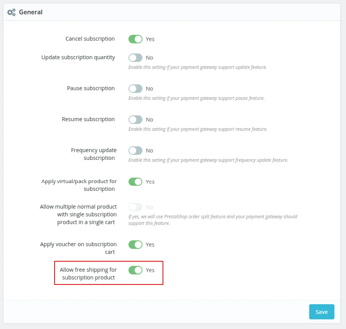Disable free shipping for subscription product
346x329 pixels.
pyautogui.click(x=135, y=270)
